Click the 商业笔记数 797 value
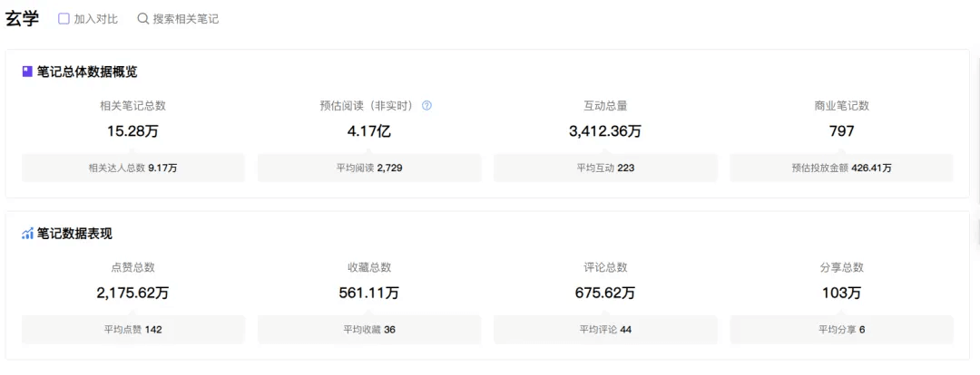This screenshot has width=980, height=375. [841, 131]
